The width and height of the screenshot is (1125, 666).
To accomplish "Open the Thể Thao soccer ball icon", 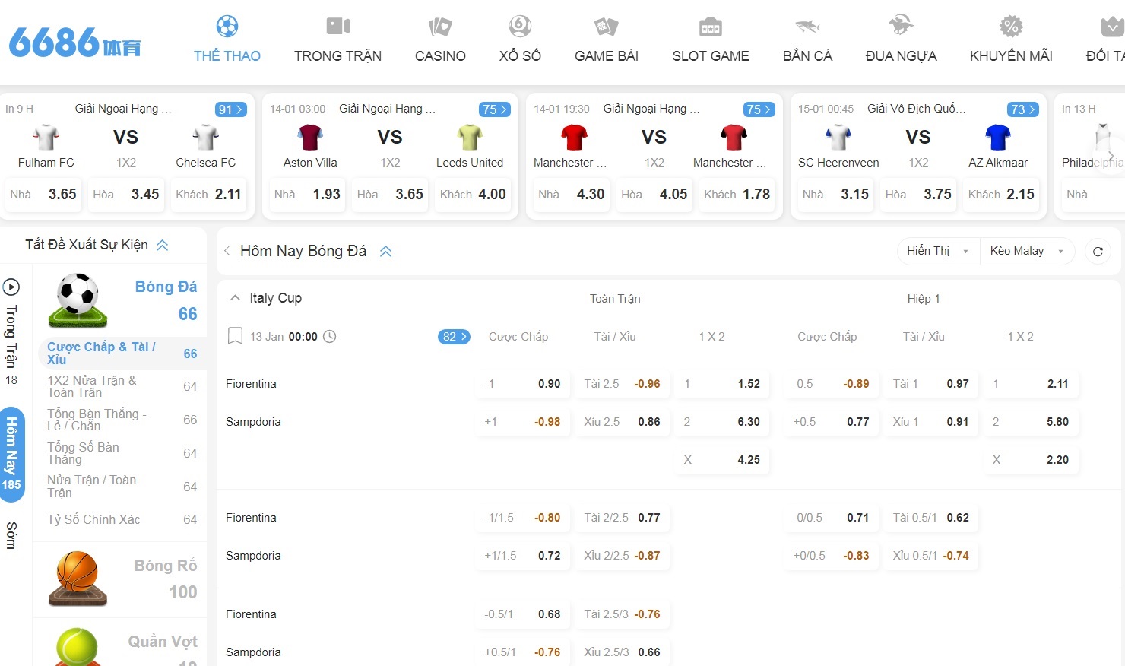I will point(227,27).
